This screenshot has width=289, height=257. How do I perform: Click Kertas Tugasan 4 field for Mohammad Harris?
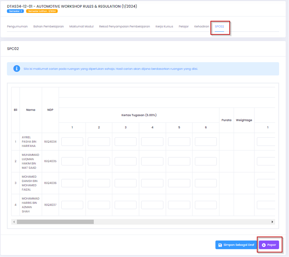[x=152, y=205]
